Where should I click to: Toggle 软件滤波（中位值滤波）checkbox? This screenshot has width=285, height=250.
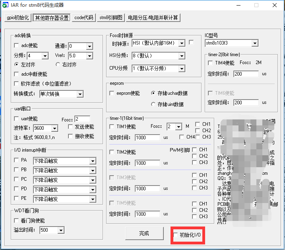coord(16,84)
